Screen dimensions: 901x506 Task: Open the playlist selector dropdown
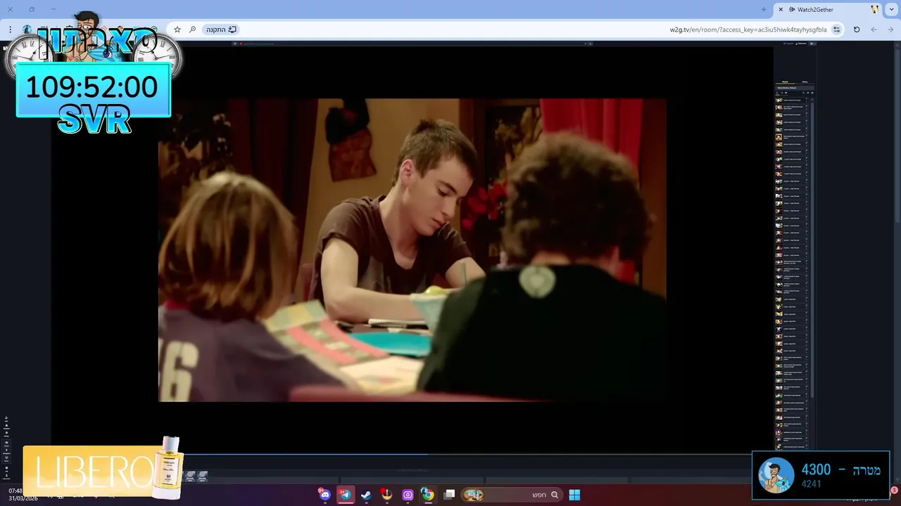(x=795, y=87)
